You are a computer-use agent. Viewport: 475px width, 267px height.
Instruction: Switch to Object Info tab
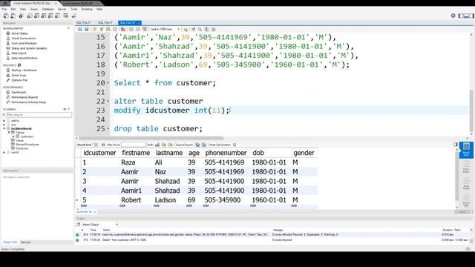click(10, 243)
